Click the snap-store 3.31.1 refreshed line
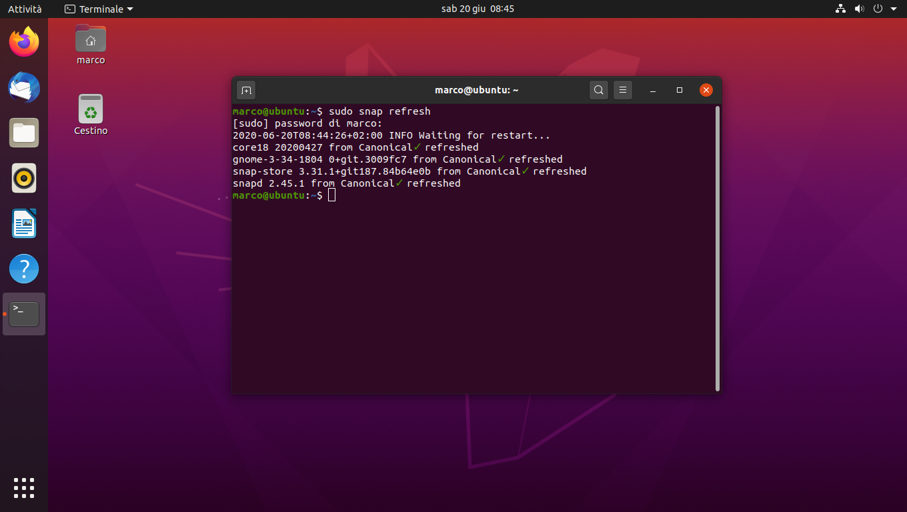The width and height of the screenshot is (907, 512). (409, 171)
